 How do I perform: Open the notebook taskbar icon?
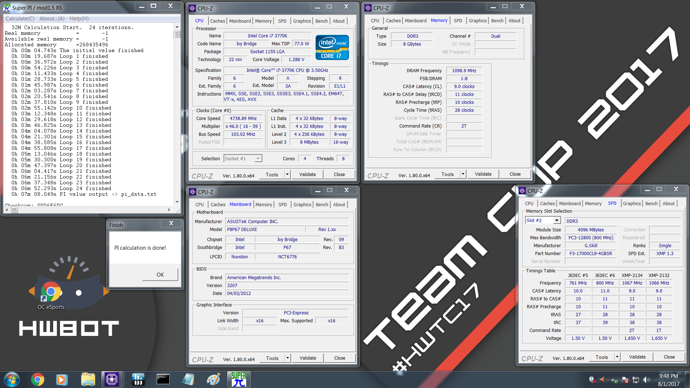coord(188,379)
